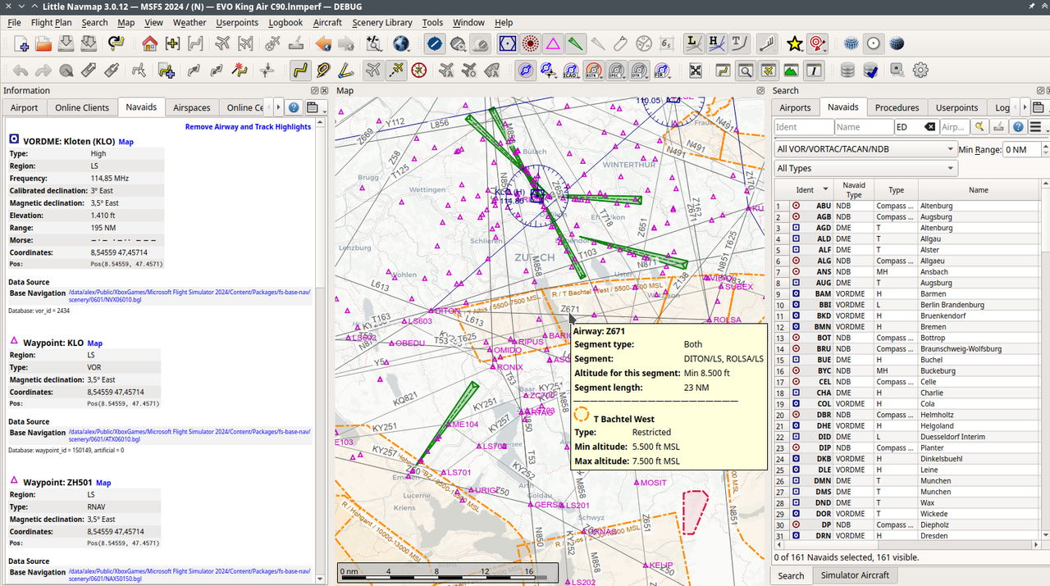1050x586 pixels.
Task: Click the Ident column sort arrow
Action: tap(826, 189)
